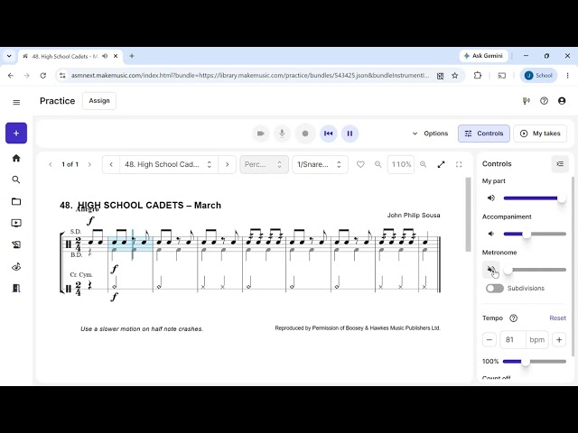Go to next page of score
This screenshot has width=578, height=433.
tap(89, 164)
